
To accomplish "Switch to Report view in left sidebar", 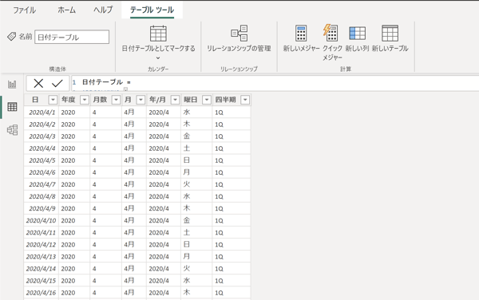I will (x=12, y=84).
